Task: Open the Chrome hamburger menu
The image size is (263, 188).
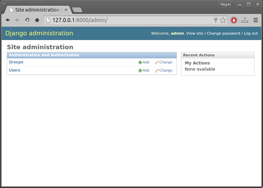Action: (256, 20)
